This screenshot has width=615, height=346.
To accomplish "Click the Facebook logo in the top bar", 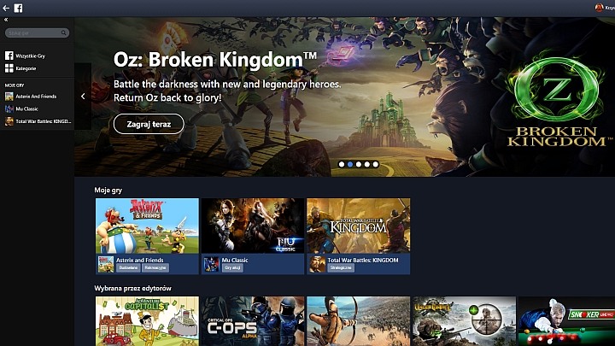I will (19, 8).
